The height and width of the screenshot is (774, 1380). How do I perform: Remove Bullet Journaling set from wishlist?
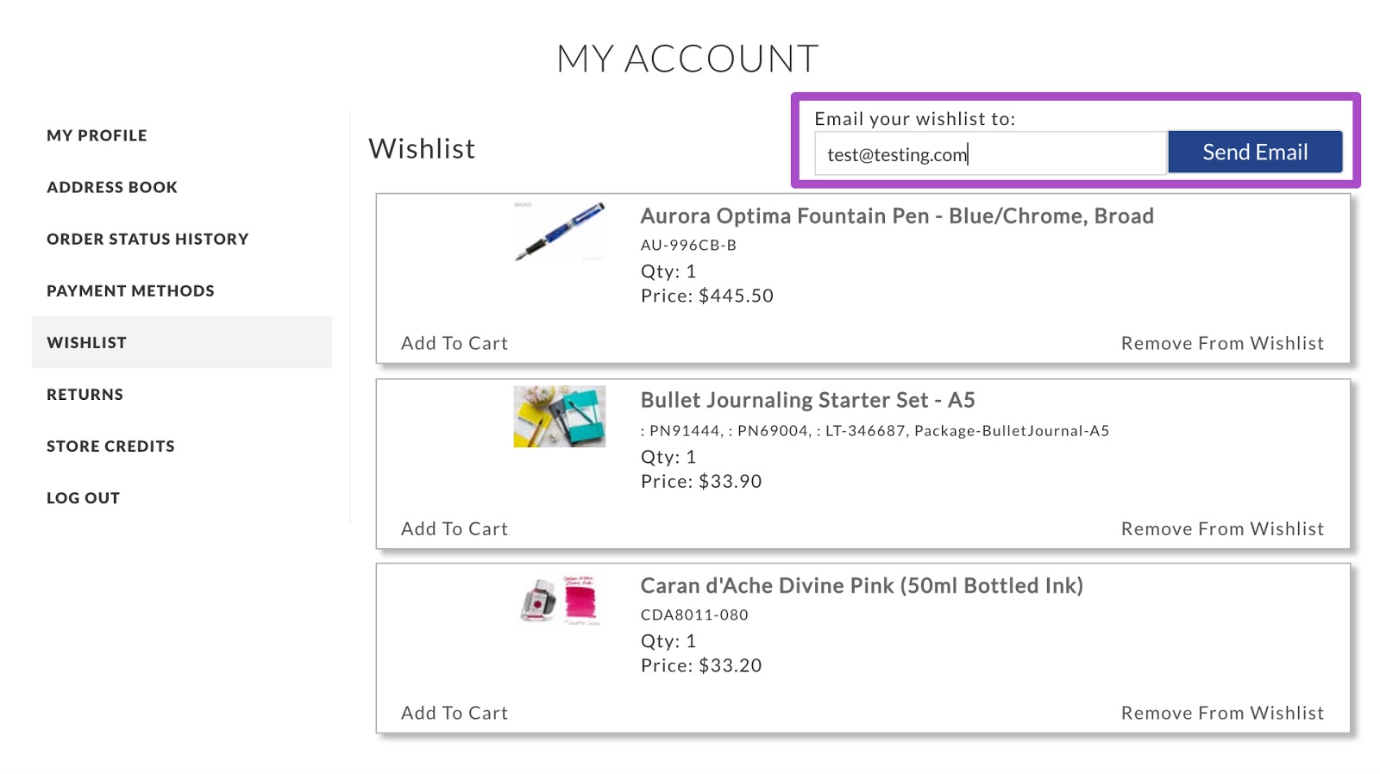point(1222,528)
